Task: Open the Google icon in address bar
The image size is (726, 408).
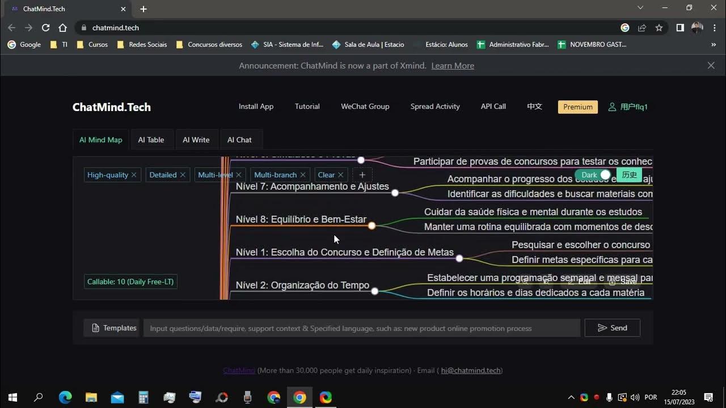Action: pyautogui.click(x=625, y=28)
